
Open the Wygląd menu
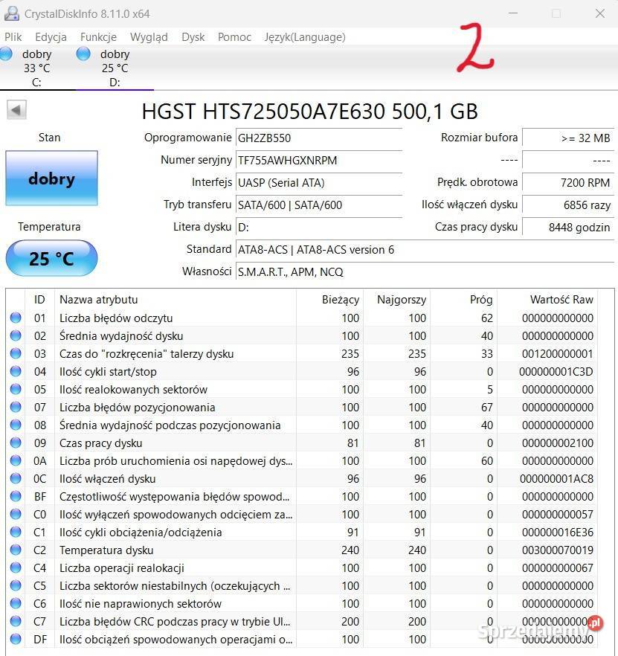(149, 37)
